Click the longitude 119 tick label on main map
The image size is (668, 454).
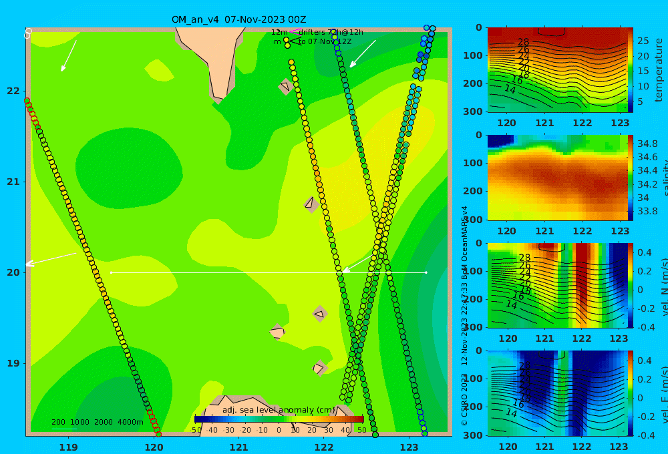(68, 447)
